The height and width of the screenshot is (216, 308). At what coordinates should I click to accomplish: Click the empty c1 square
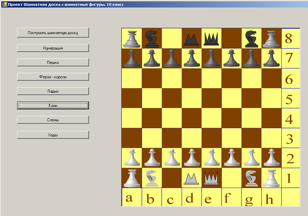click(172, 178)
